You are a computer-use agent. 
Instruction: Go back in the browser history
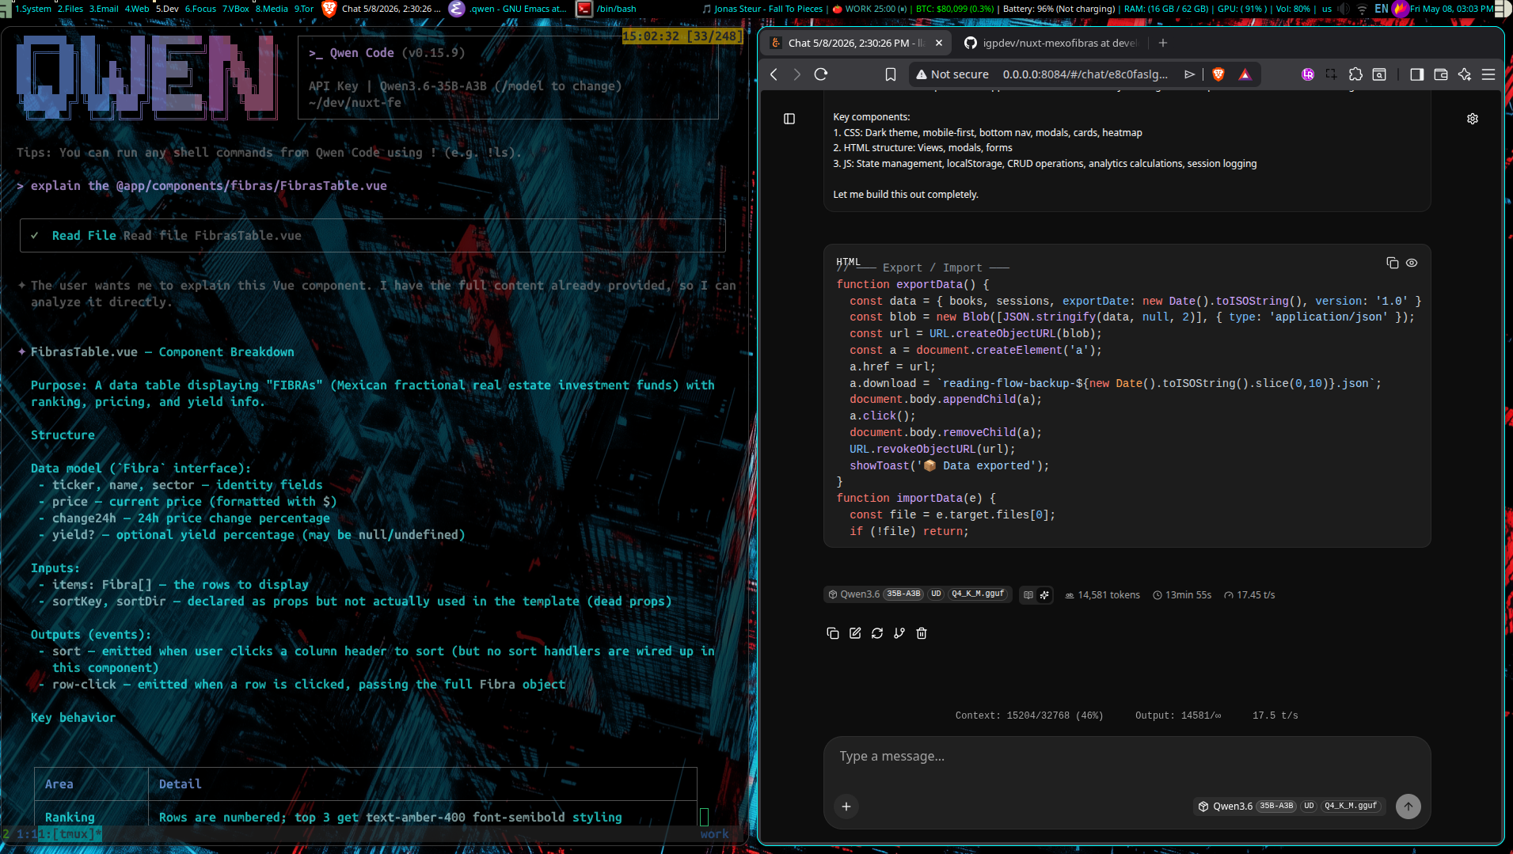pyautogui.click(x=774, y=74)
